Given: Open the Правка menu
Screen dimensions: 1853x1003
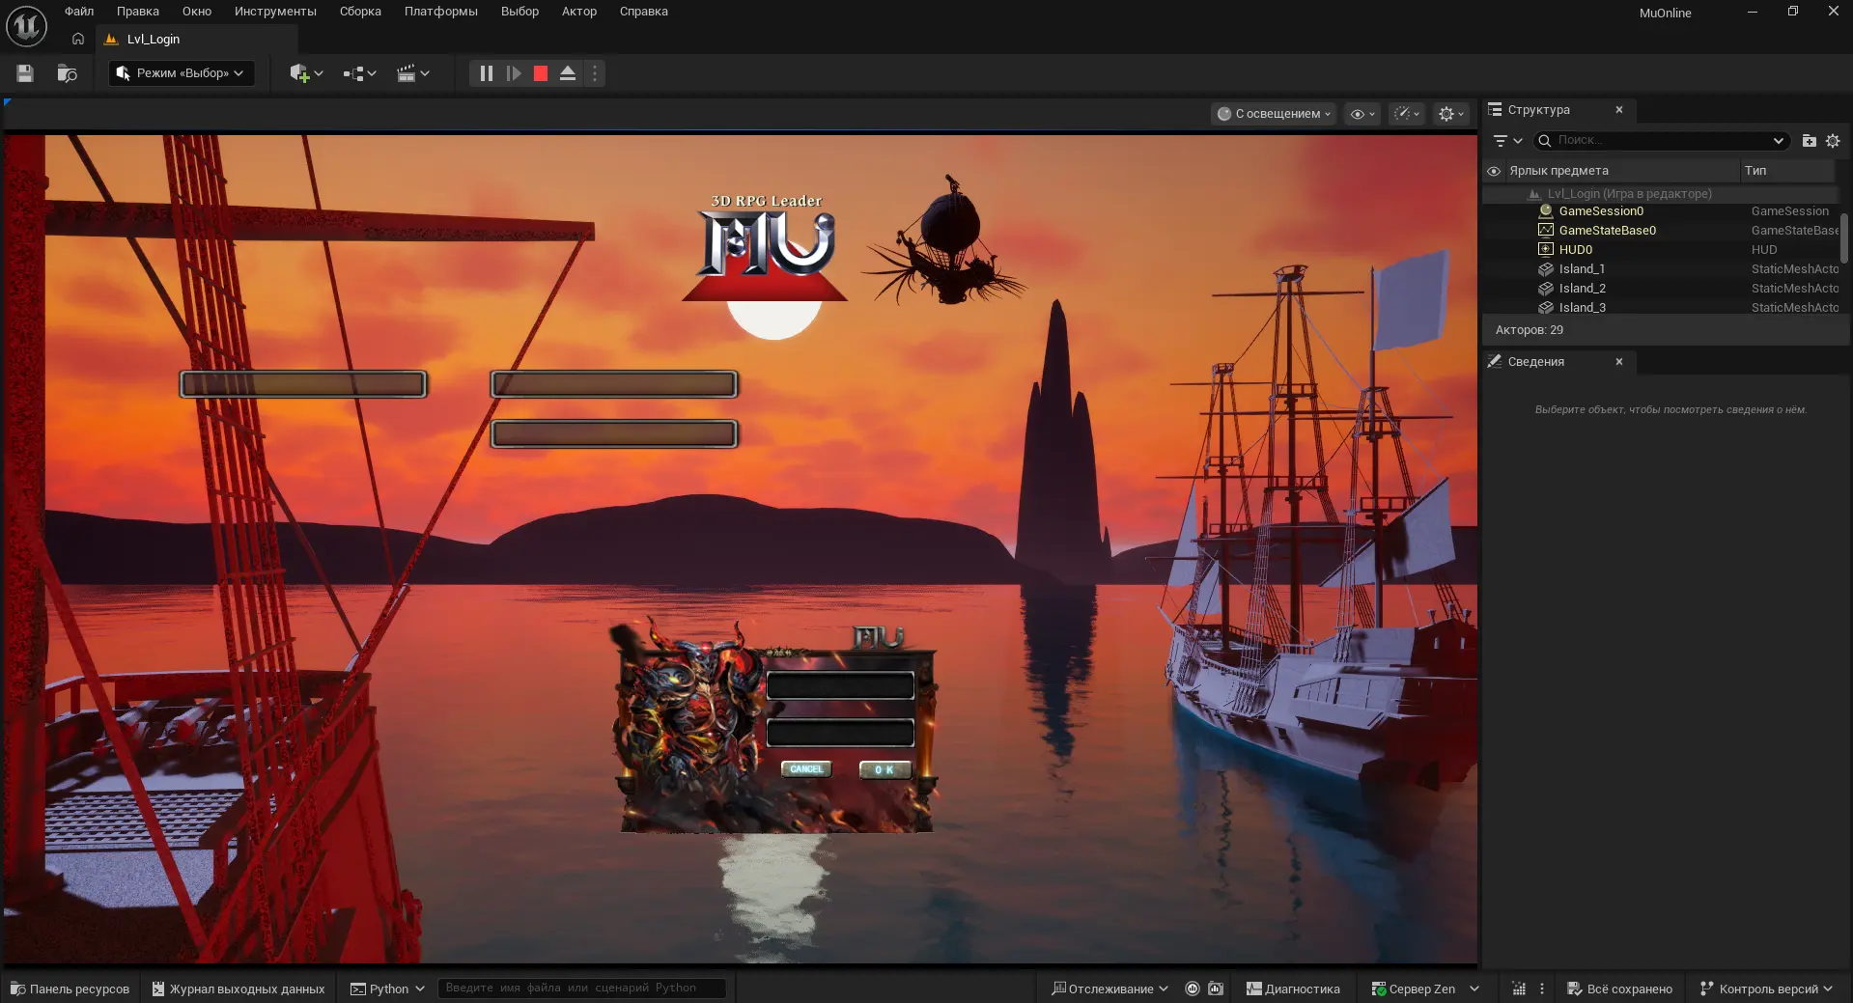Looking at the screenshot, I should click(x=138, y=12).
